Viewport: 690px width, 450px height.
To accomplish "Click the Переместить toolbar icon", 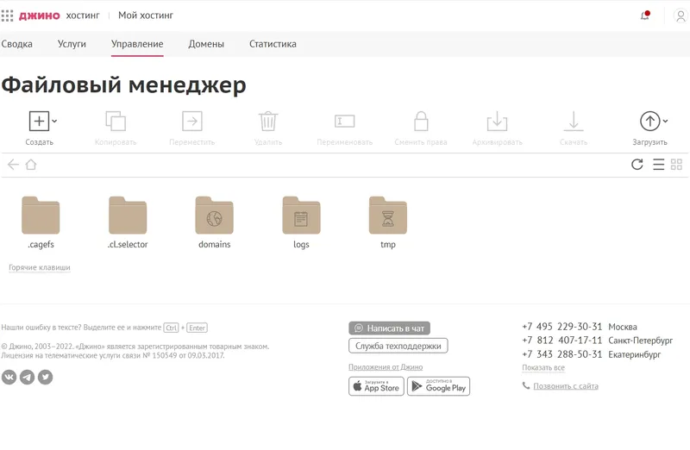I will pos(191,121).
